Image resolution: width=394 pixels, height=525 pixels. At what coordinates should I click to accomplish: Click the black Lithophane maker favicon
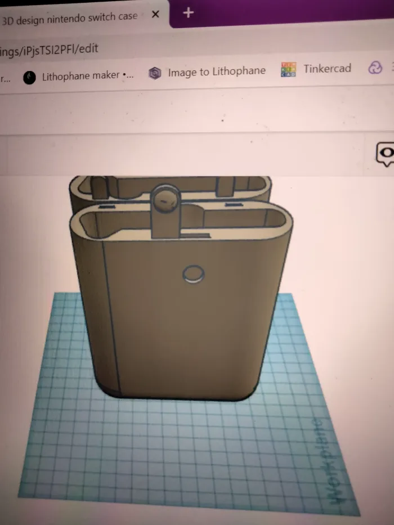(29, 78)
